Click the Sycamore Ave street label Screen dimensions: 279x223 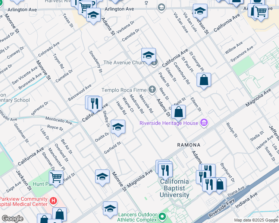[x=242, y=54]
